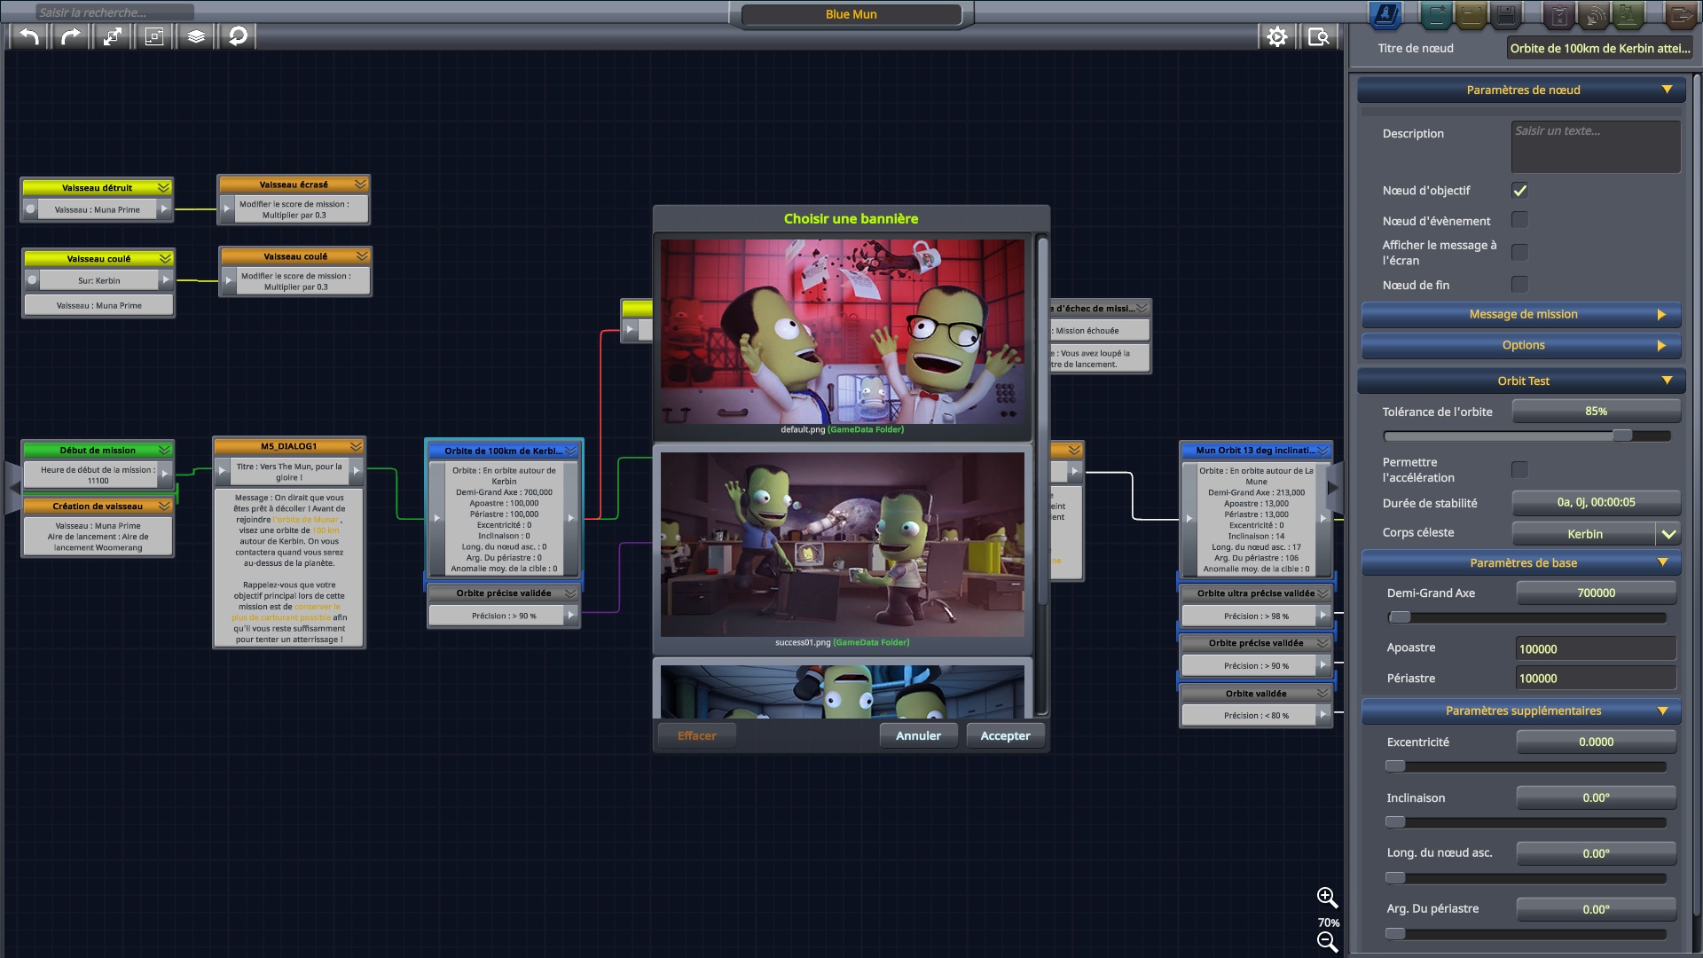1703x958 pixels.
Task: Click the Effacer button in banner dialog
Action: coord(697,735)
